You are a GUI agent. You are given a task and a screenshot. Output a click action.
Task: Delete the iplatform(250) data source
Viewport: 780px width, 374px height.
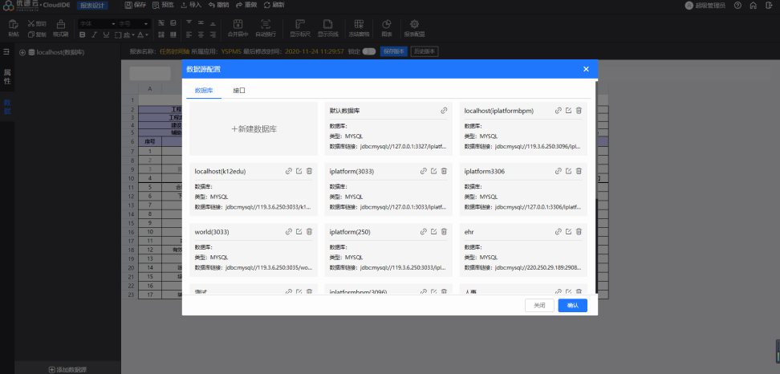coord(444,232)
